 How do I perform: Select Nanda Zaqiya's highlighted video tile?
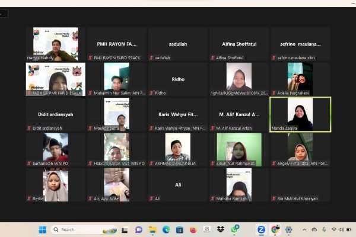(x=300, y=114)
